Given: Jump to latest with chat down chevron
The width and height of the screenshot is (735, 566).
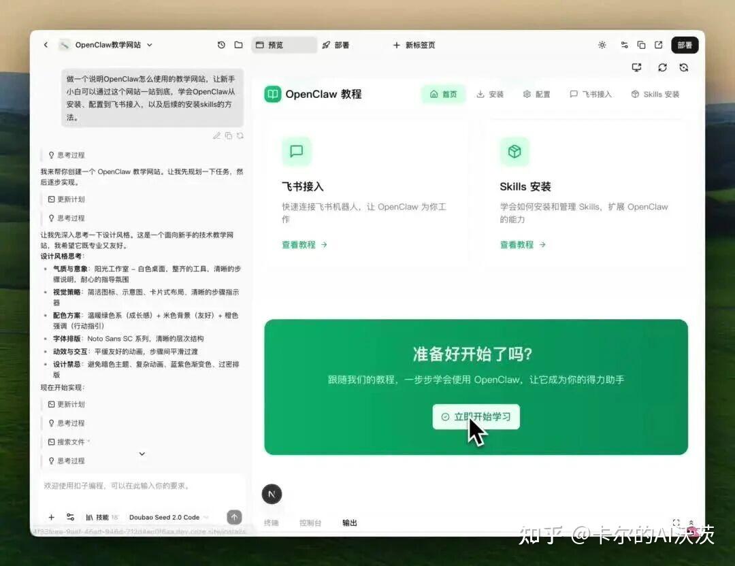Looking at the screenshot, I should pos(142,454).
